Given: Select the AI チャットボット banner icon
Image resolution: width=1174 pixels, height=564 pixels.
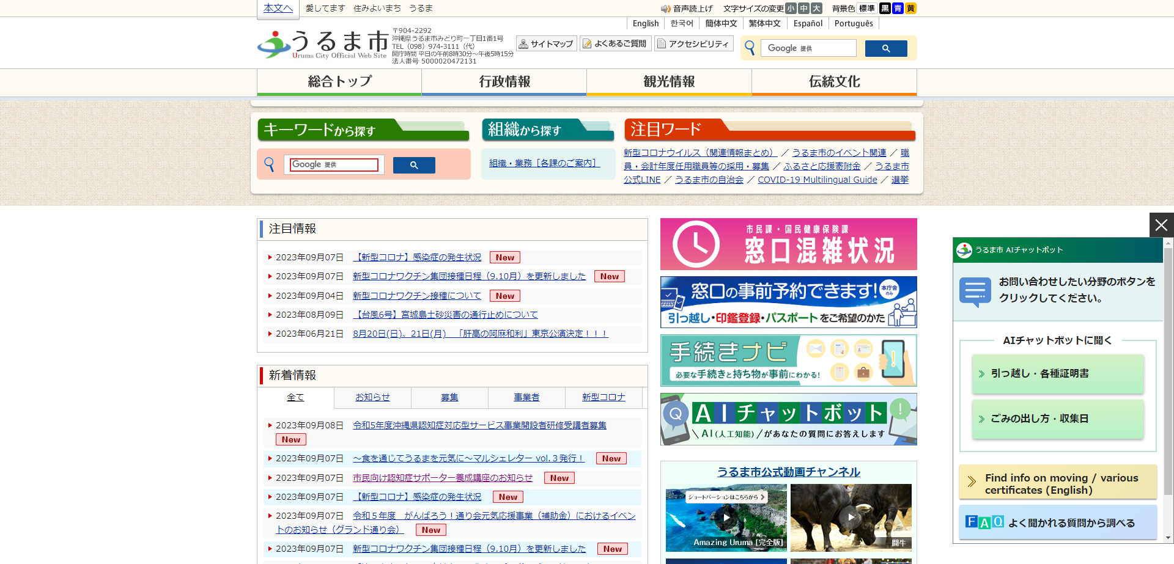Looking at the screenshot, I should click(x=677, y=414).
